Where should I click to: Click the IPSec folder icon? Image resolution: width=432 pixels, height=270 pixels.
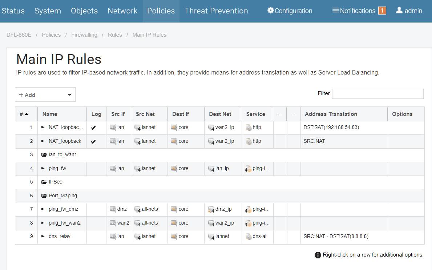click(44, 182)
